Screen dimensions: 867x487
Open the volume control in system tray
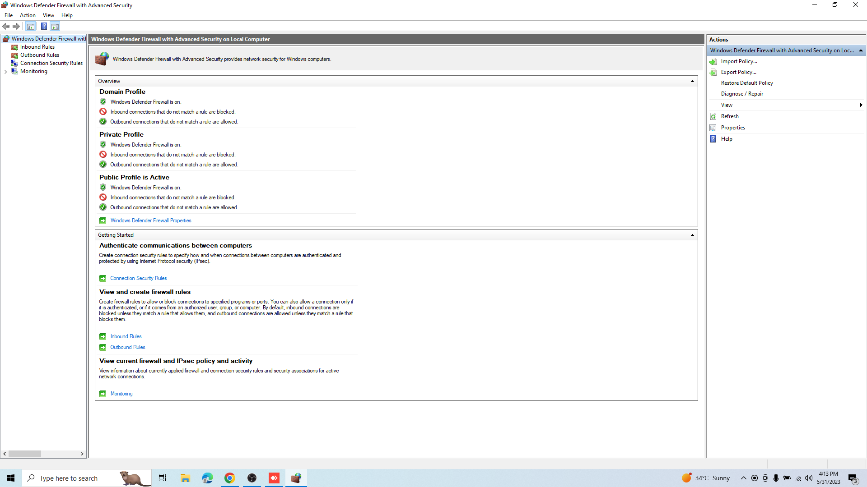pos(809,478)
